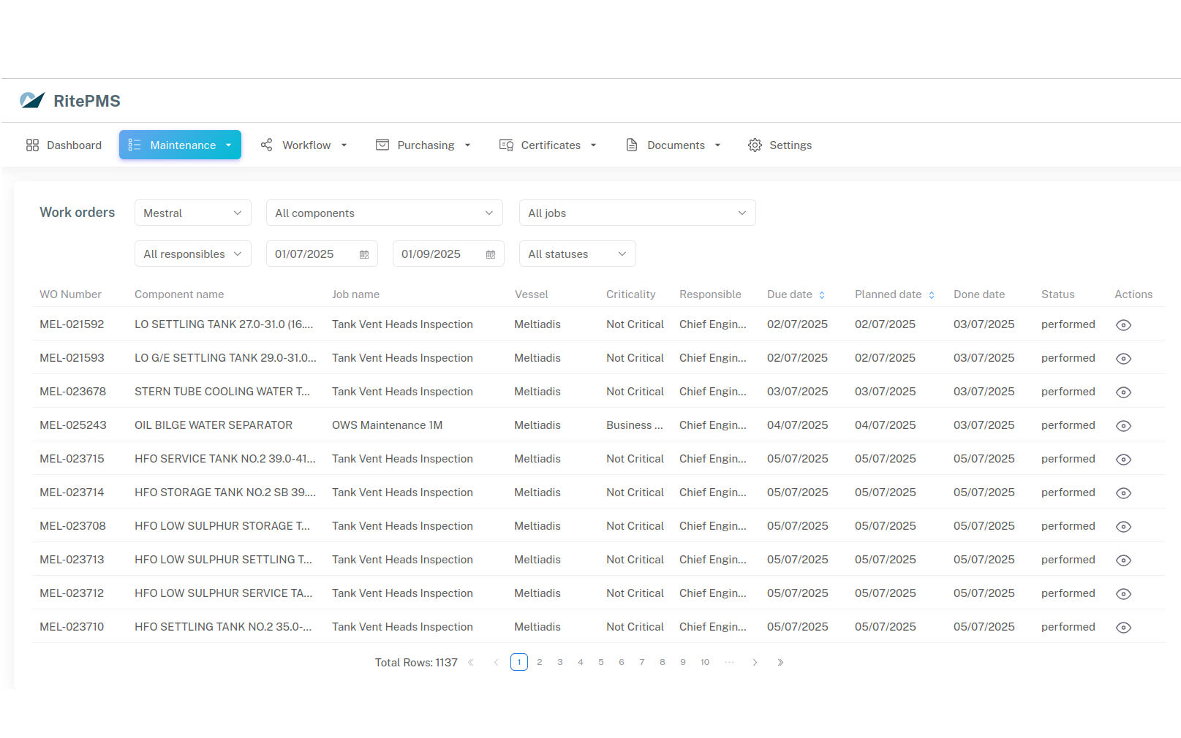The image size is (1181, 738).
Task: Open the All jobs dropdown
Action: pyautogui.click(x=637, y=213)
